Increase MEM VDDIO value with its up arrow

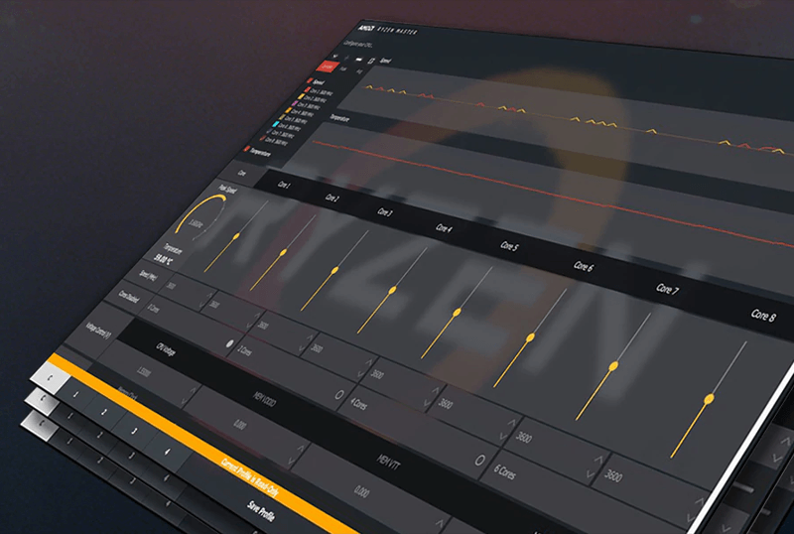301,448
